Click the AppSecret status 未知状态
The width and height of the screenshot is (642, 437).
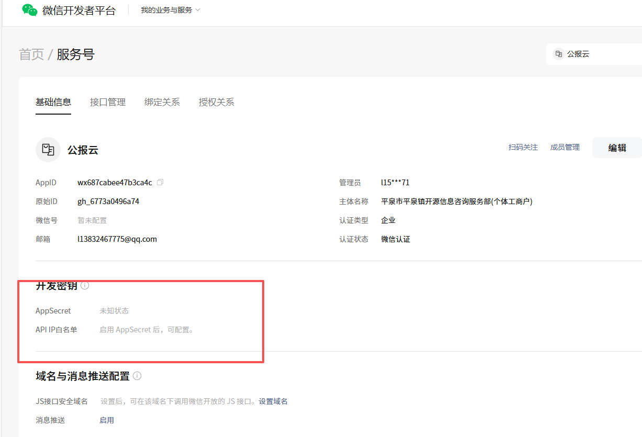coord(114,311)
